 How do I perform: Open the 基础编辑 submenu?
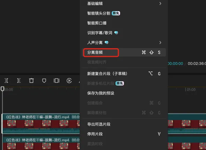(124, 3)
